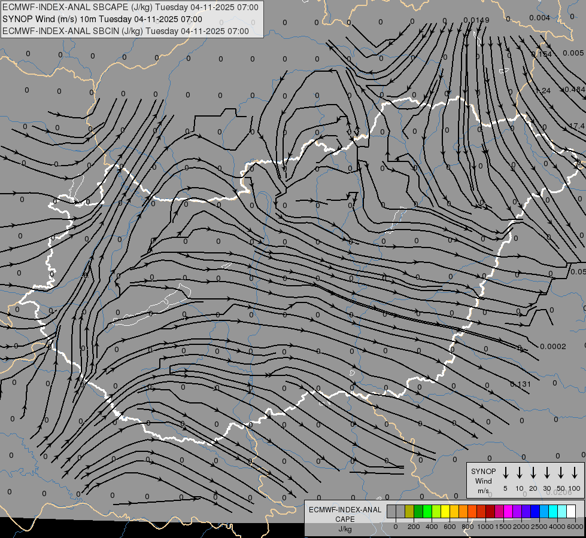Click the 0.0002 value on the map
586x538 pixels.
[552, 347]
